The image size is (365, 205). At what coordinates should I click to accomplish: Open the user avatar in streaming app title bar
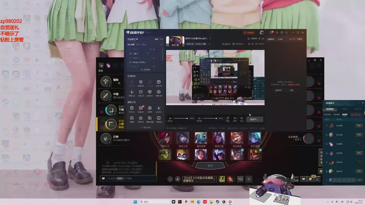coord(261,32)
